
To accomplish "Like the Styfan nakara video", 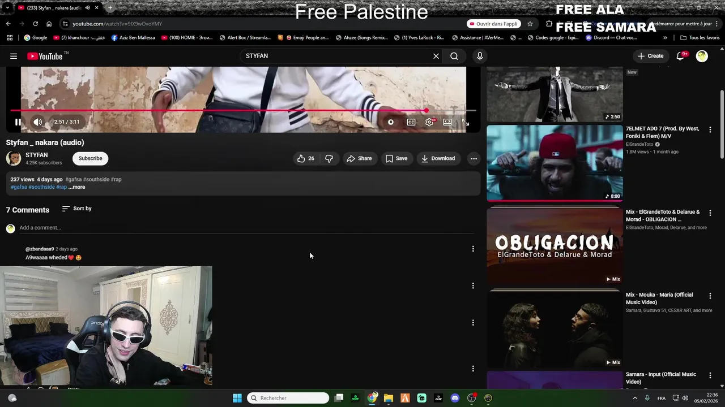I will [306, 158].
